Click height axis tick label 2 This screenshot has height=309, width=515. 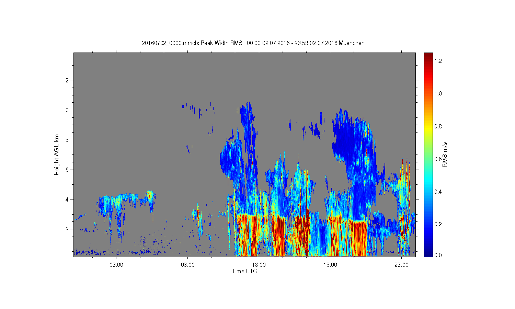pos(68,229)
